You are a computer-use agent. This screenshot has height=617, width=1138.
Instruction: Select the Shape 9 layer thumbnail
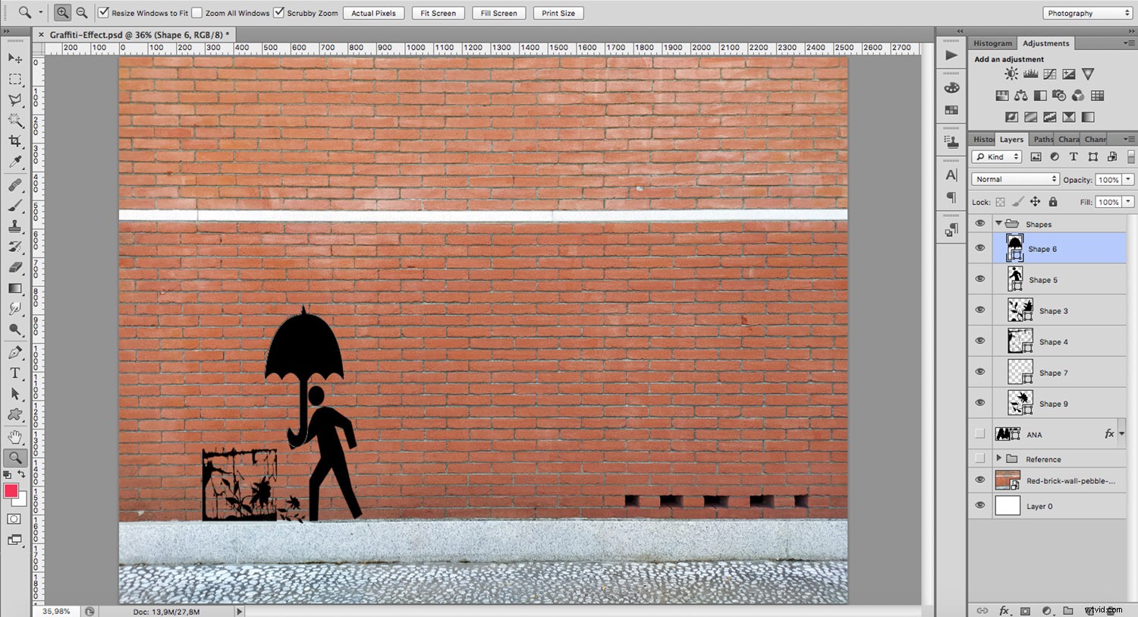pyautogui.click(x=1020, y=403)
